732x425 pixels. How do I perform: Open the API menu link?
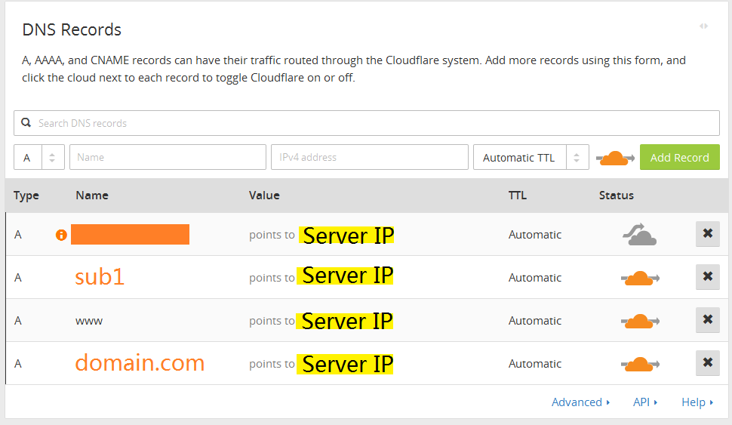(x=645, y=402)
